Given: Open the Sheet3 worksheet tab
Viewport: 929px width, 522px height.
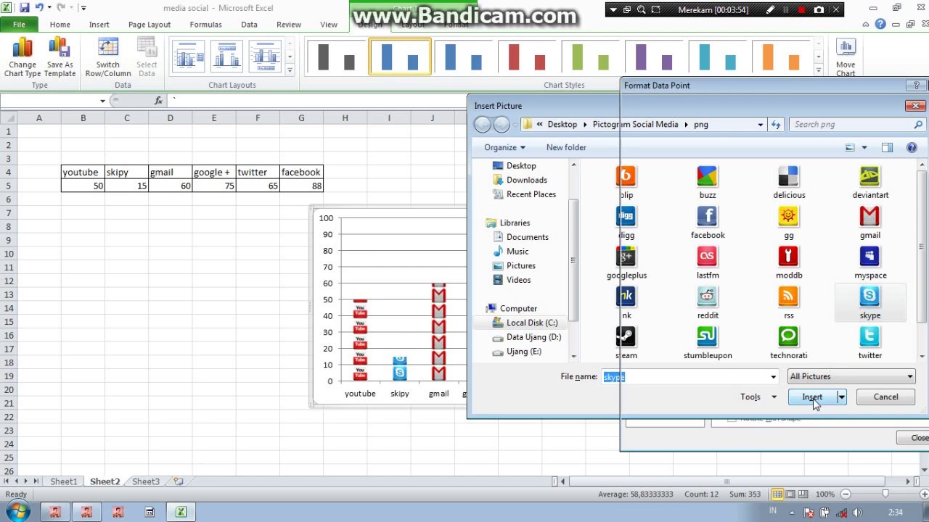Looking at the screenshot, I should [x=146, y=481].
